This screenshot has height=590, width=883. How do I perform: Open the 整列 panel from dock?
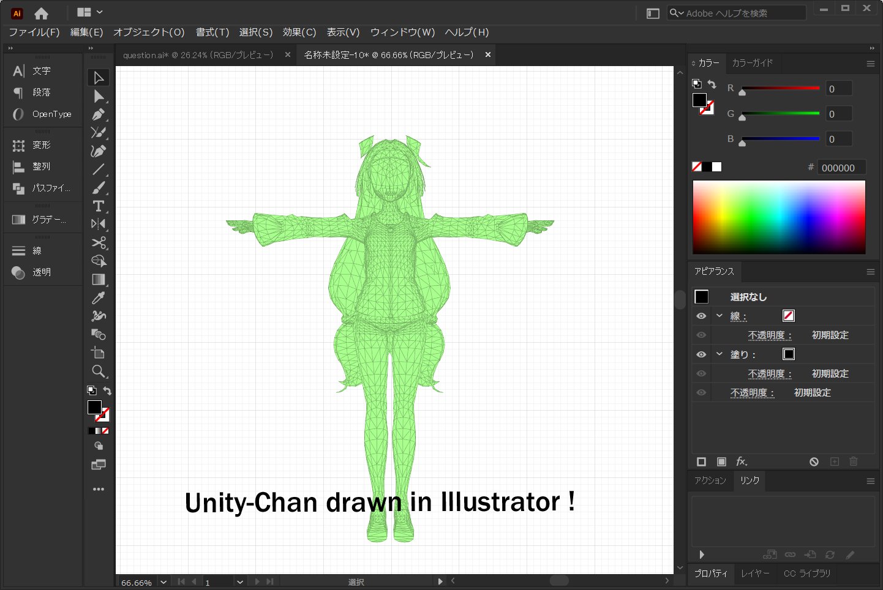[x=42, y=166]
